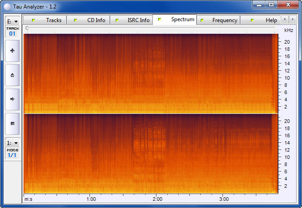302x208 pixels.
Task: Open the Help tab
Action: pos(264,20)
